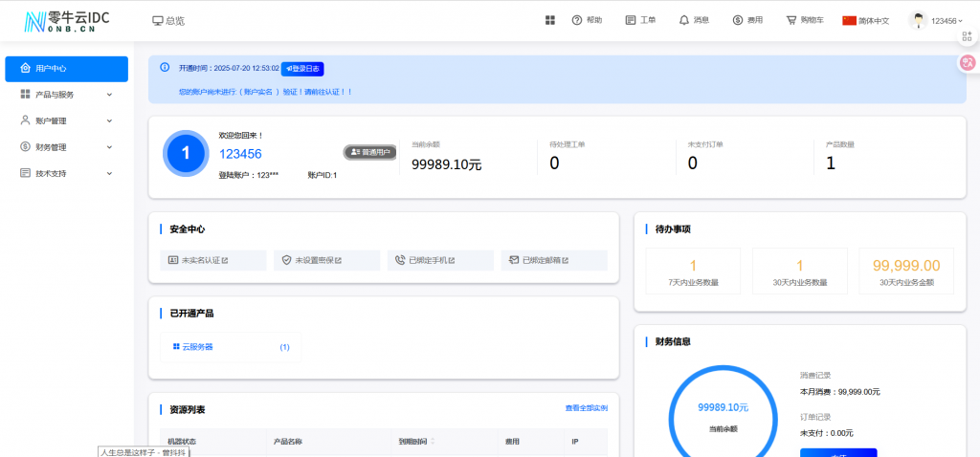The height and width of the screenshot is (457, 980).
Task: Open 查看全部实例 link
Action: pos(586,408)
